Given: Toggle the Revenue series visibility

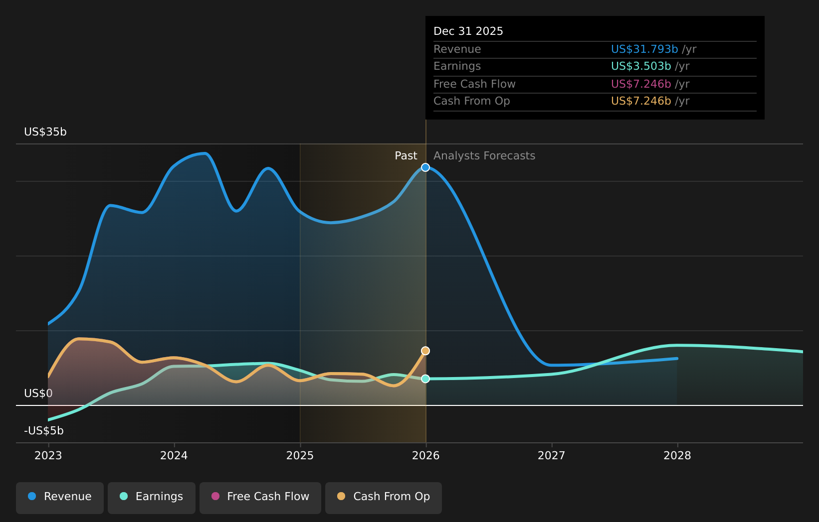Looking at the screenshot, I should [60, 497].
